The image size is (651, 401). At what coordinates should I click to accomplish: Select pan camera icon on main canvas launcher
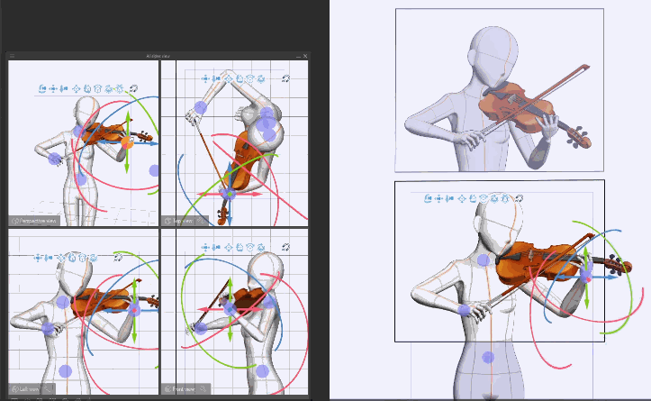pyautogui.click(x=439, y=198)
